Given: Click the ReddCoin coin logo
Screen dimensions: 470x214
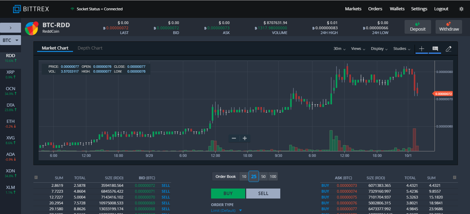Looking at the screenshot, I should pyautogui.click(x=32, y=28).
